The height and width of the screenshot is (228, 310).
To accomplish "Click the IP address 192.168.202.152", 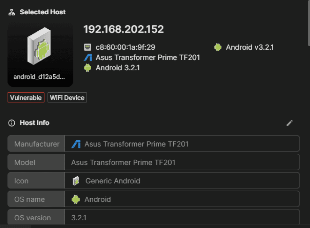I will point(124,29).
